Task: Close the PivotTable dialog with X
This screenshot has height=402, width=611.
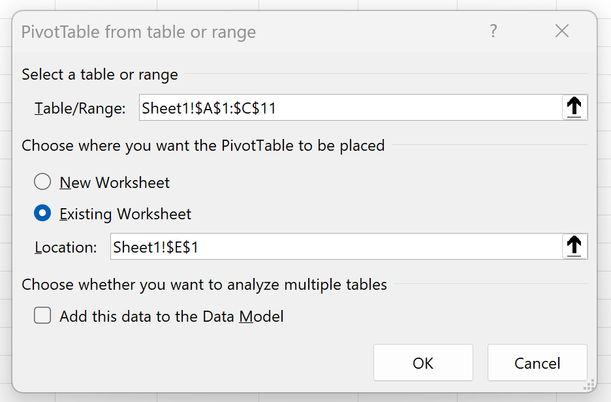Action: pyautogui.click(x=562, y=31)
